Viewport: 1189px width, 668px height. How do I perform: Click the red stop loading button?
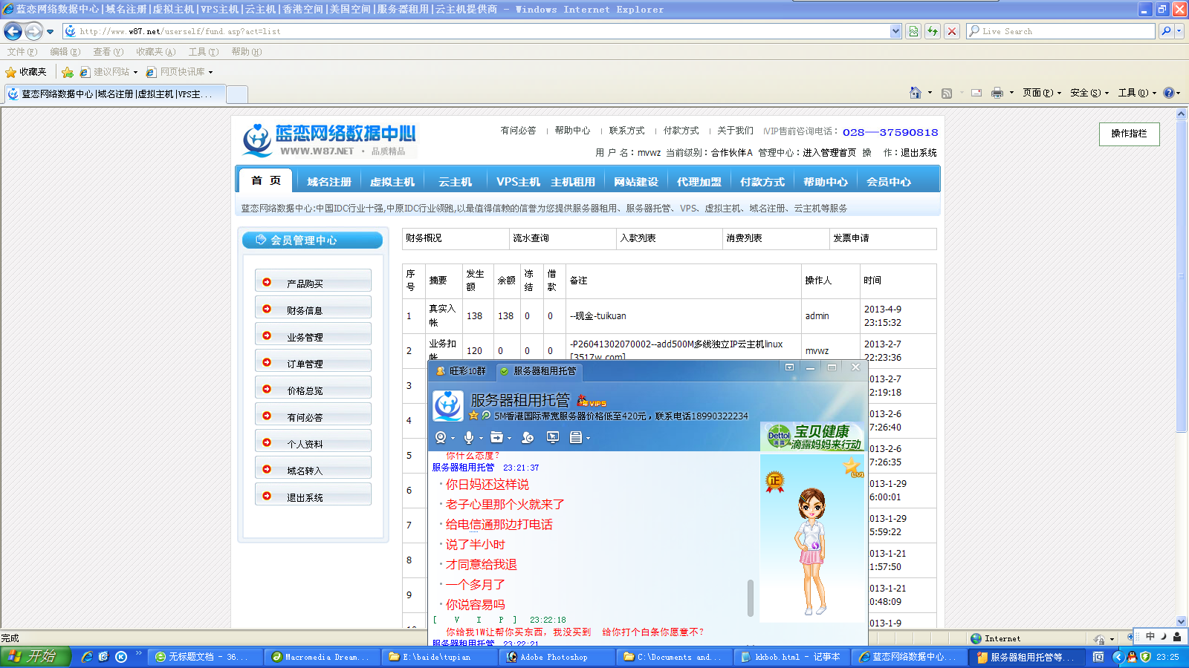click(x=951, y=31)
